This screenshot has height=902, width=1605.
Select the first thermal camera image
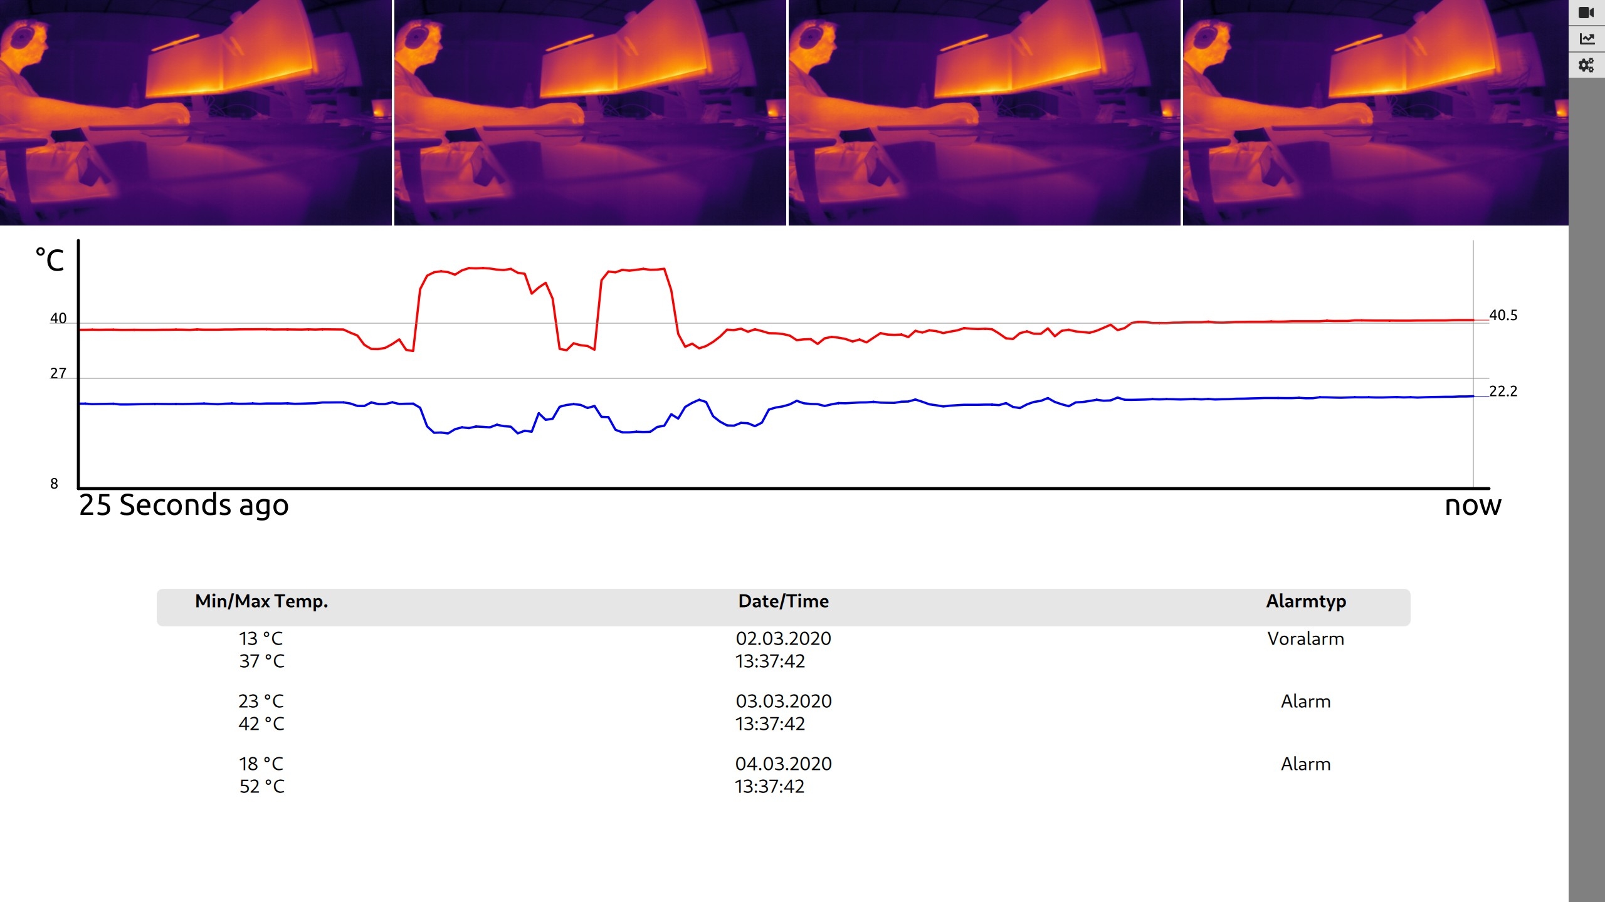(196, 113)
